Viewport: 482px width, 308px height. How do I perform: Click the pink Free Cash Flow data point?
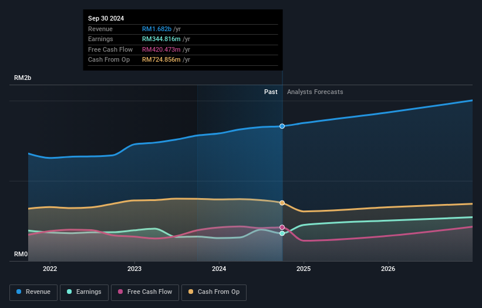point(282,227)
